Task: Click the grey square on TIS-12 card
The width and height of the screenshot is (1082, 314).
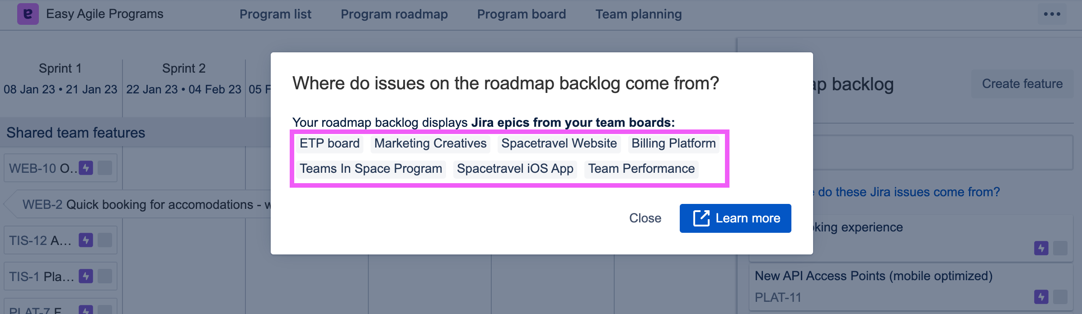Action: (105, 240)
